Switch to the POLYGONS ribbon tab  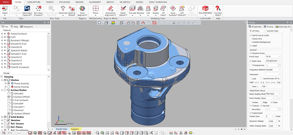pos(64,2)
